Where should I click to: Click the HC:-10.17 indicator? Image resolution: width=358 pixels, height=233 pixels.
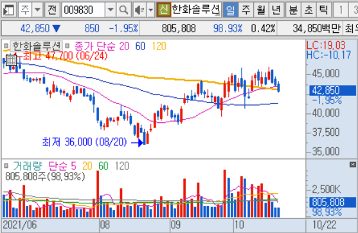[328, 55]
